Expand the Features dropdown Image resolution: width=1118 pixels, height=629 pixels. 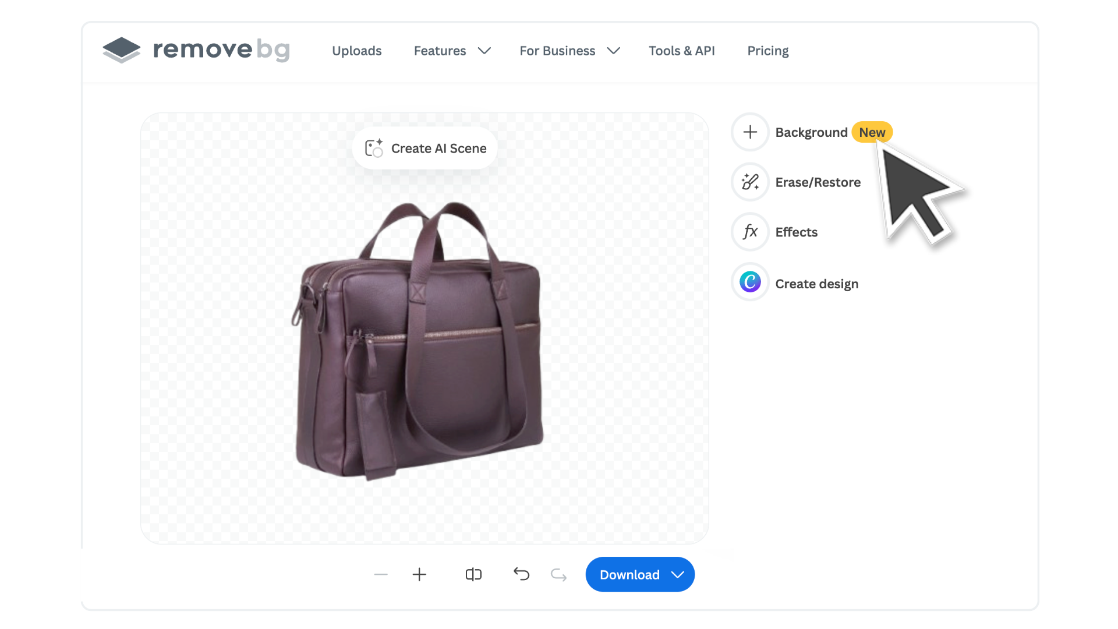tap(452, 51)
